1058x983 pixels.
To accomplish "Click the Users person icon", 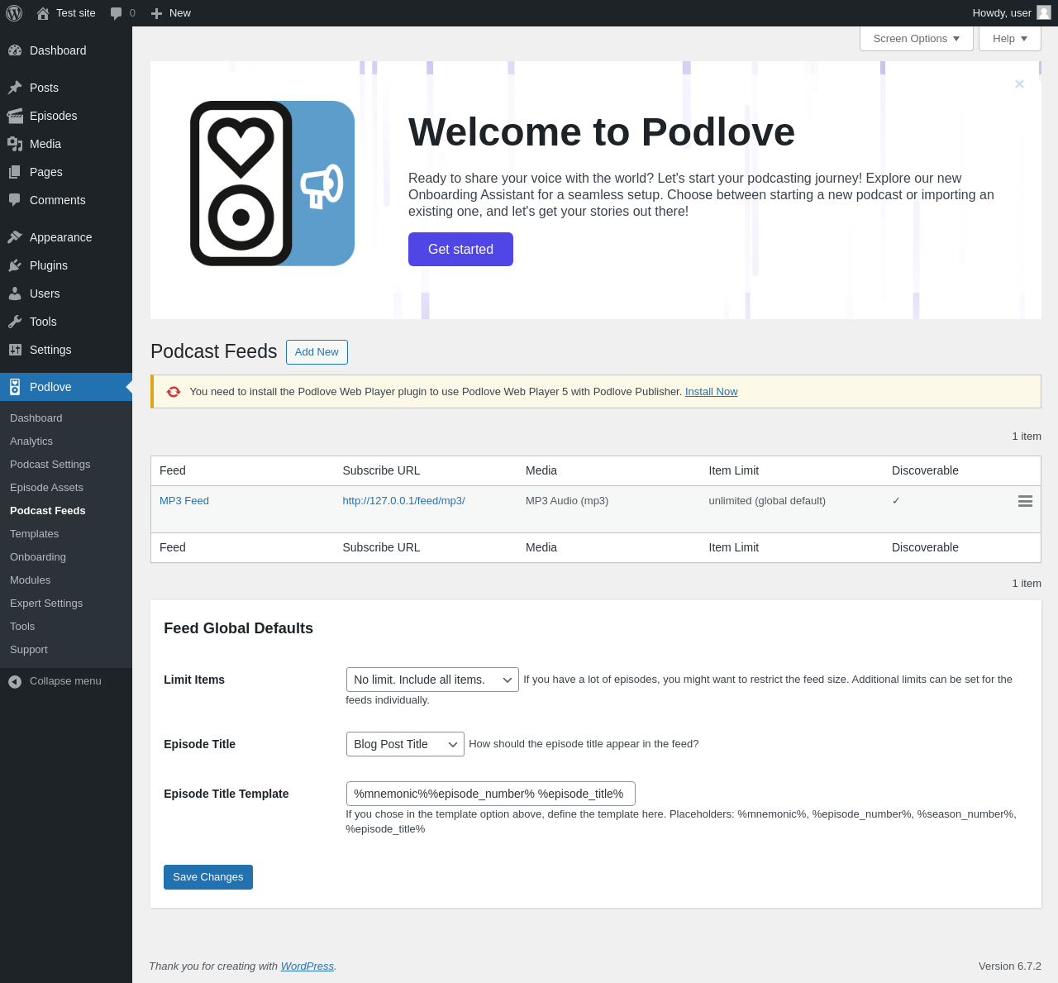I will [15, 293].
